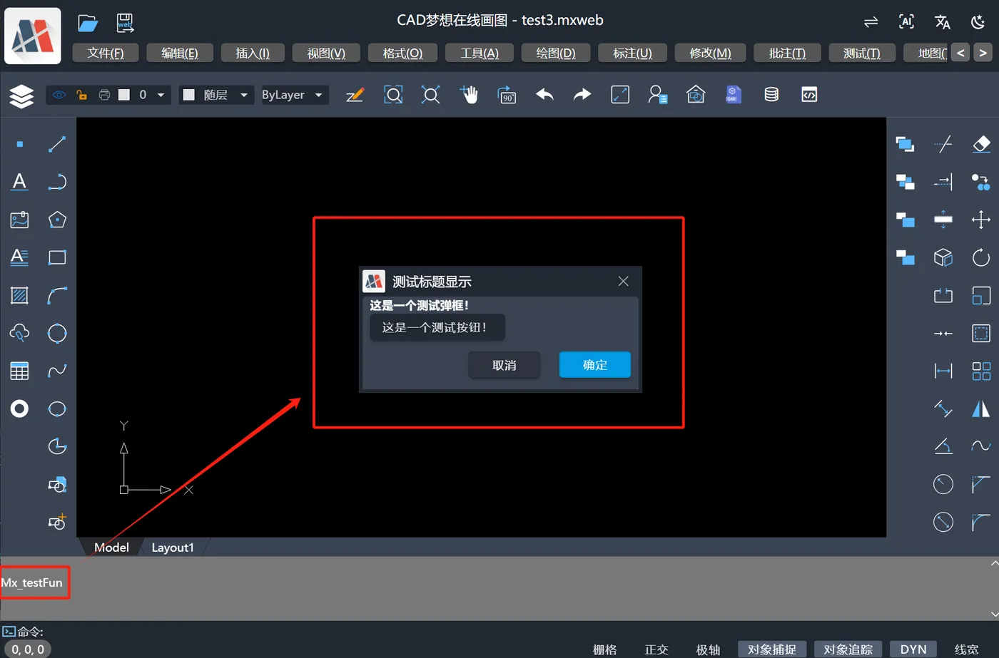Redo the last undone action

(x=582, y=95)
